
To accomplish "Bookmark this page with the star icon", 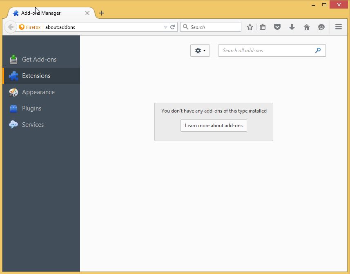I will pos(250,27).
